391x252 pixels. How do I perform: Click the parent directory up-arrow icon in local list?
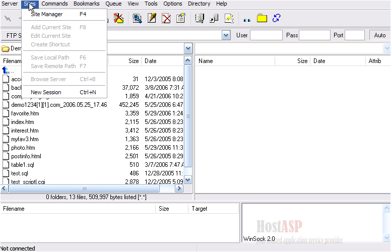pos(6,71)
